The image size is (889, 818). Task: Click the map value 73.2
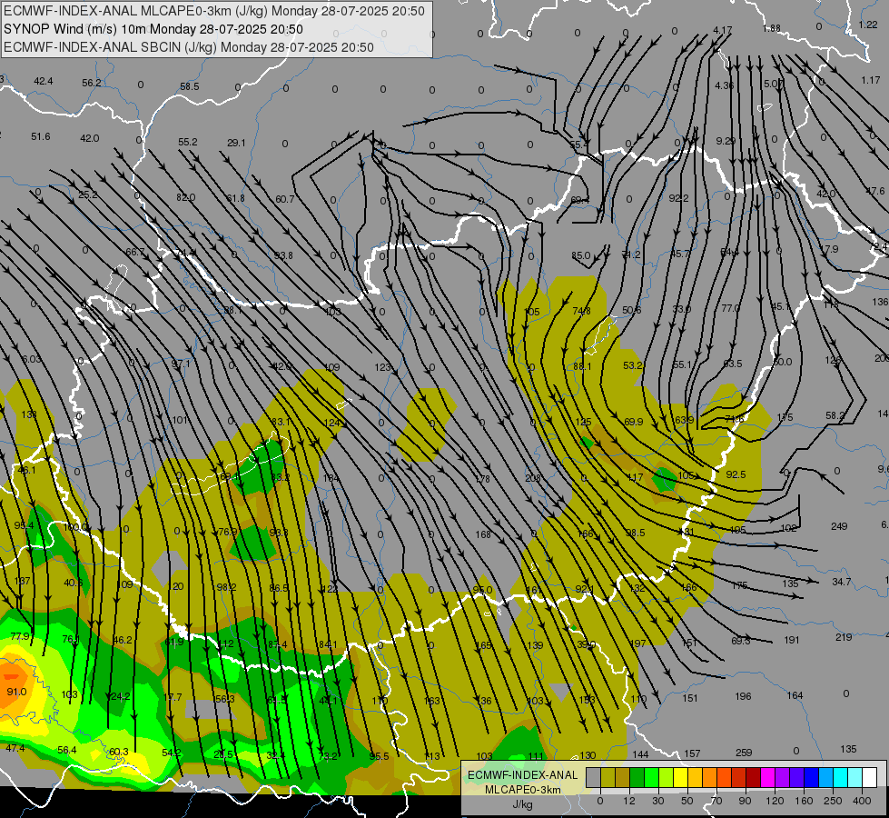click(x=328, y=755)
